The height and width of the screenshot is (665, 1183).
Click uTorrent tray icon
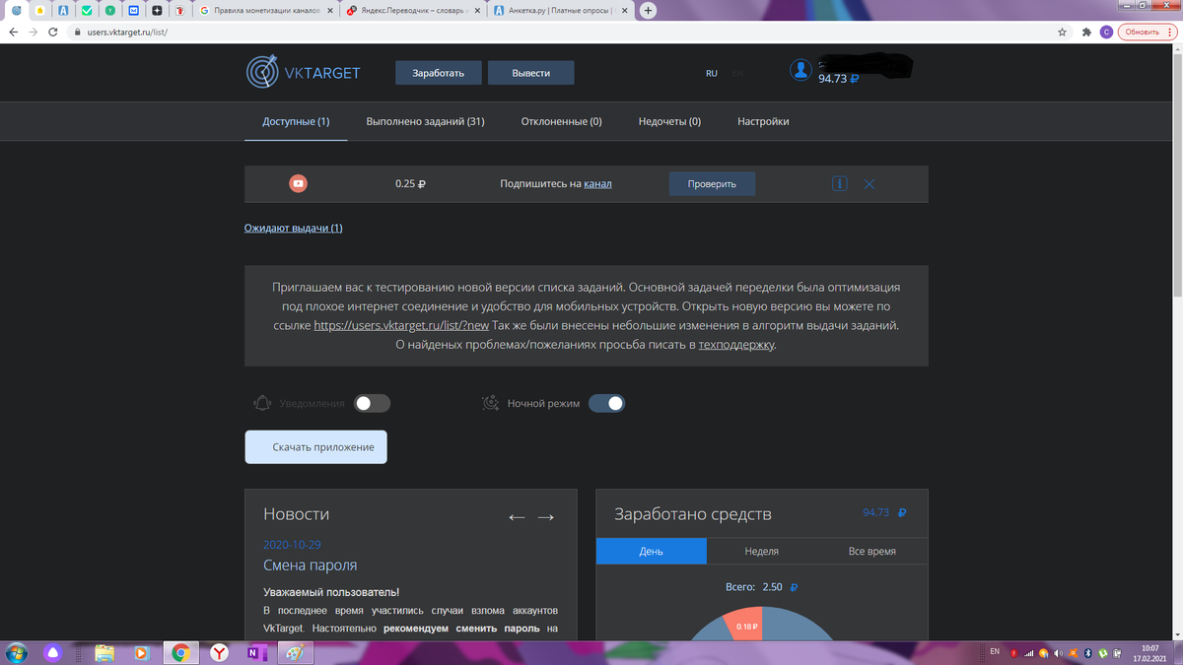1103,652
